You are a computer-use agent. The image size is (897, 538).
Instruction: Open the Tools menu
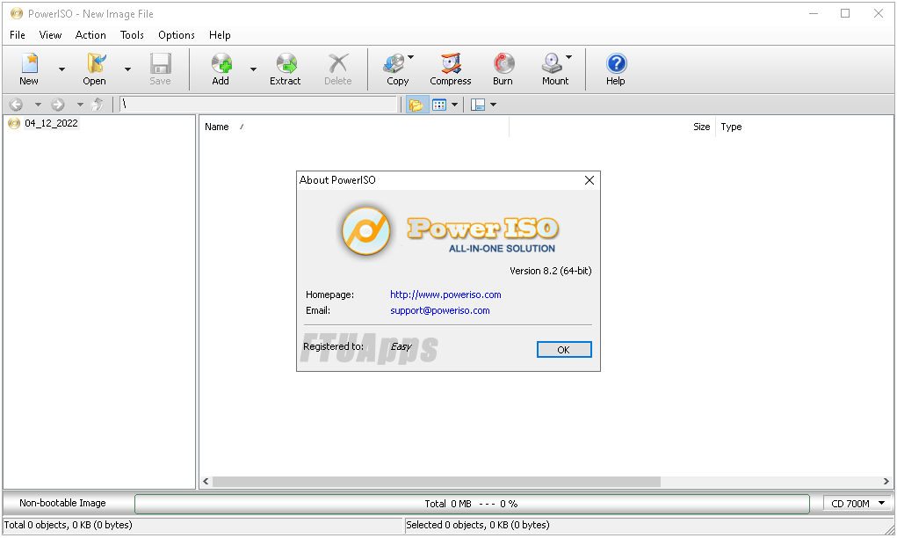(132, 35)
